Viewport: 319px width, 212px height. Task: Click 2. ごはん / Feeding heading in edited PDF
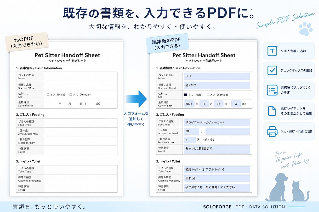170,114
